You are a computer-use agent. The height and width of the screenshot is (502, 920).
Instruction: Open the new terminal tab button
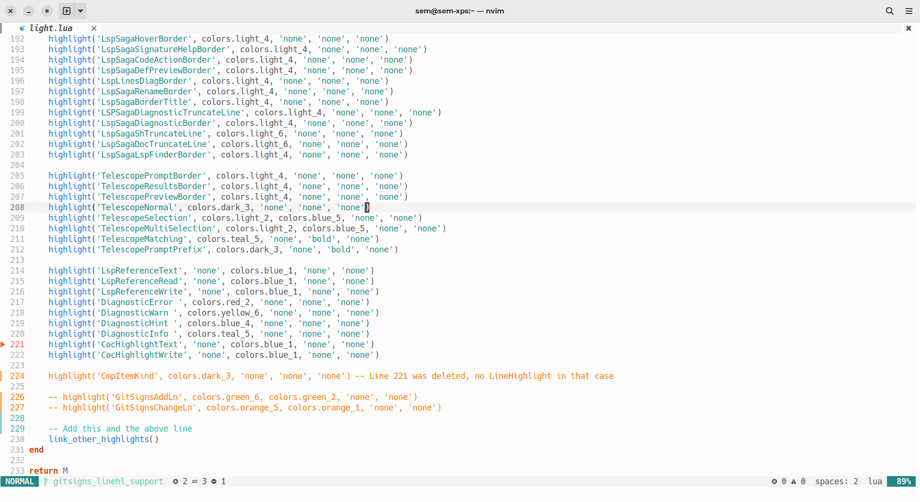click(67, 11)
